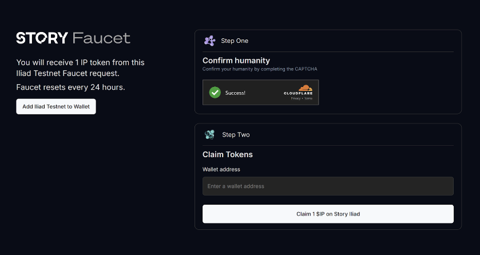Click the green success checkmark icon
The height and width of the screenshot is (255, 480).
[215, 92]
